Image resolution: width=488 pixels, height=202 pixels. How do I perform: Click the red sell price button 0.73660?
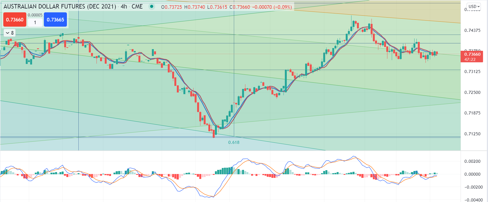click(15, 20)
